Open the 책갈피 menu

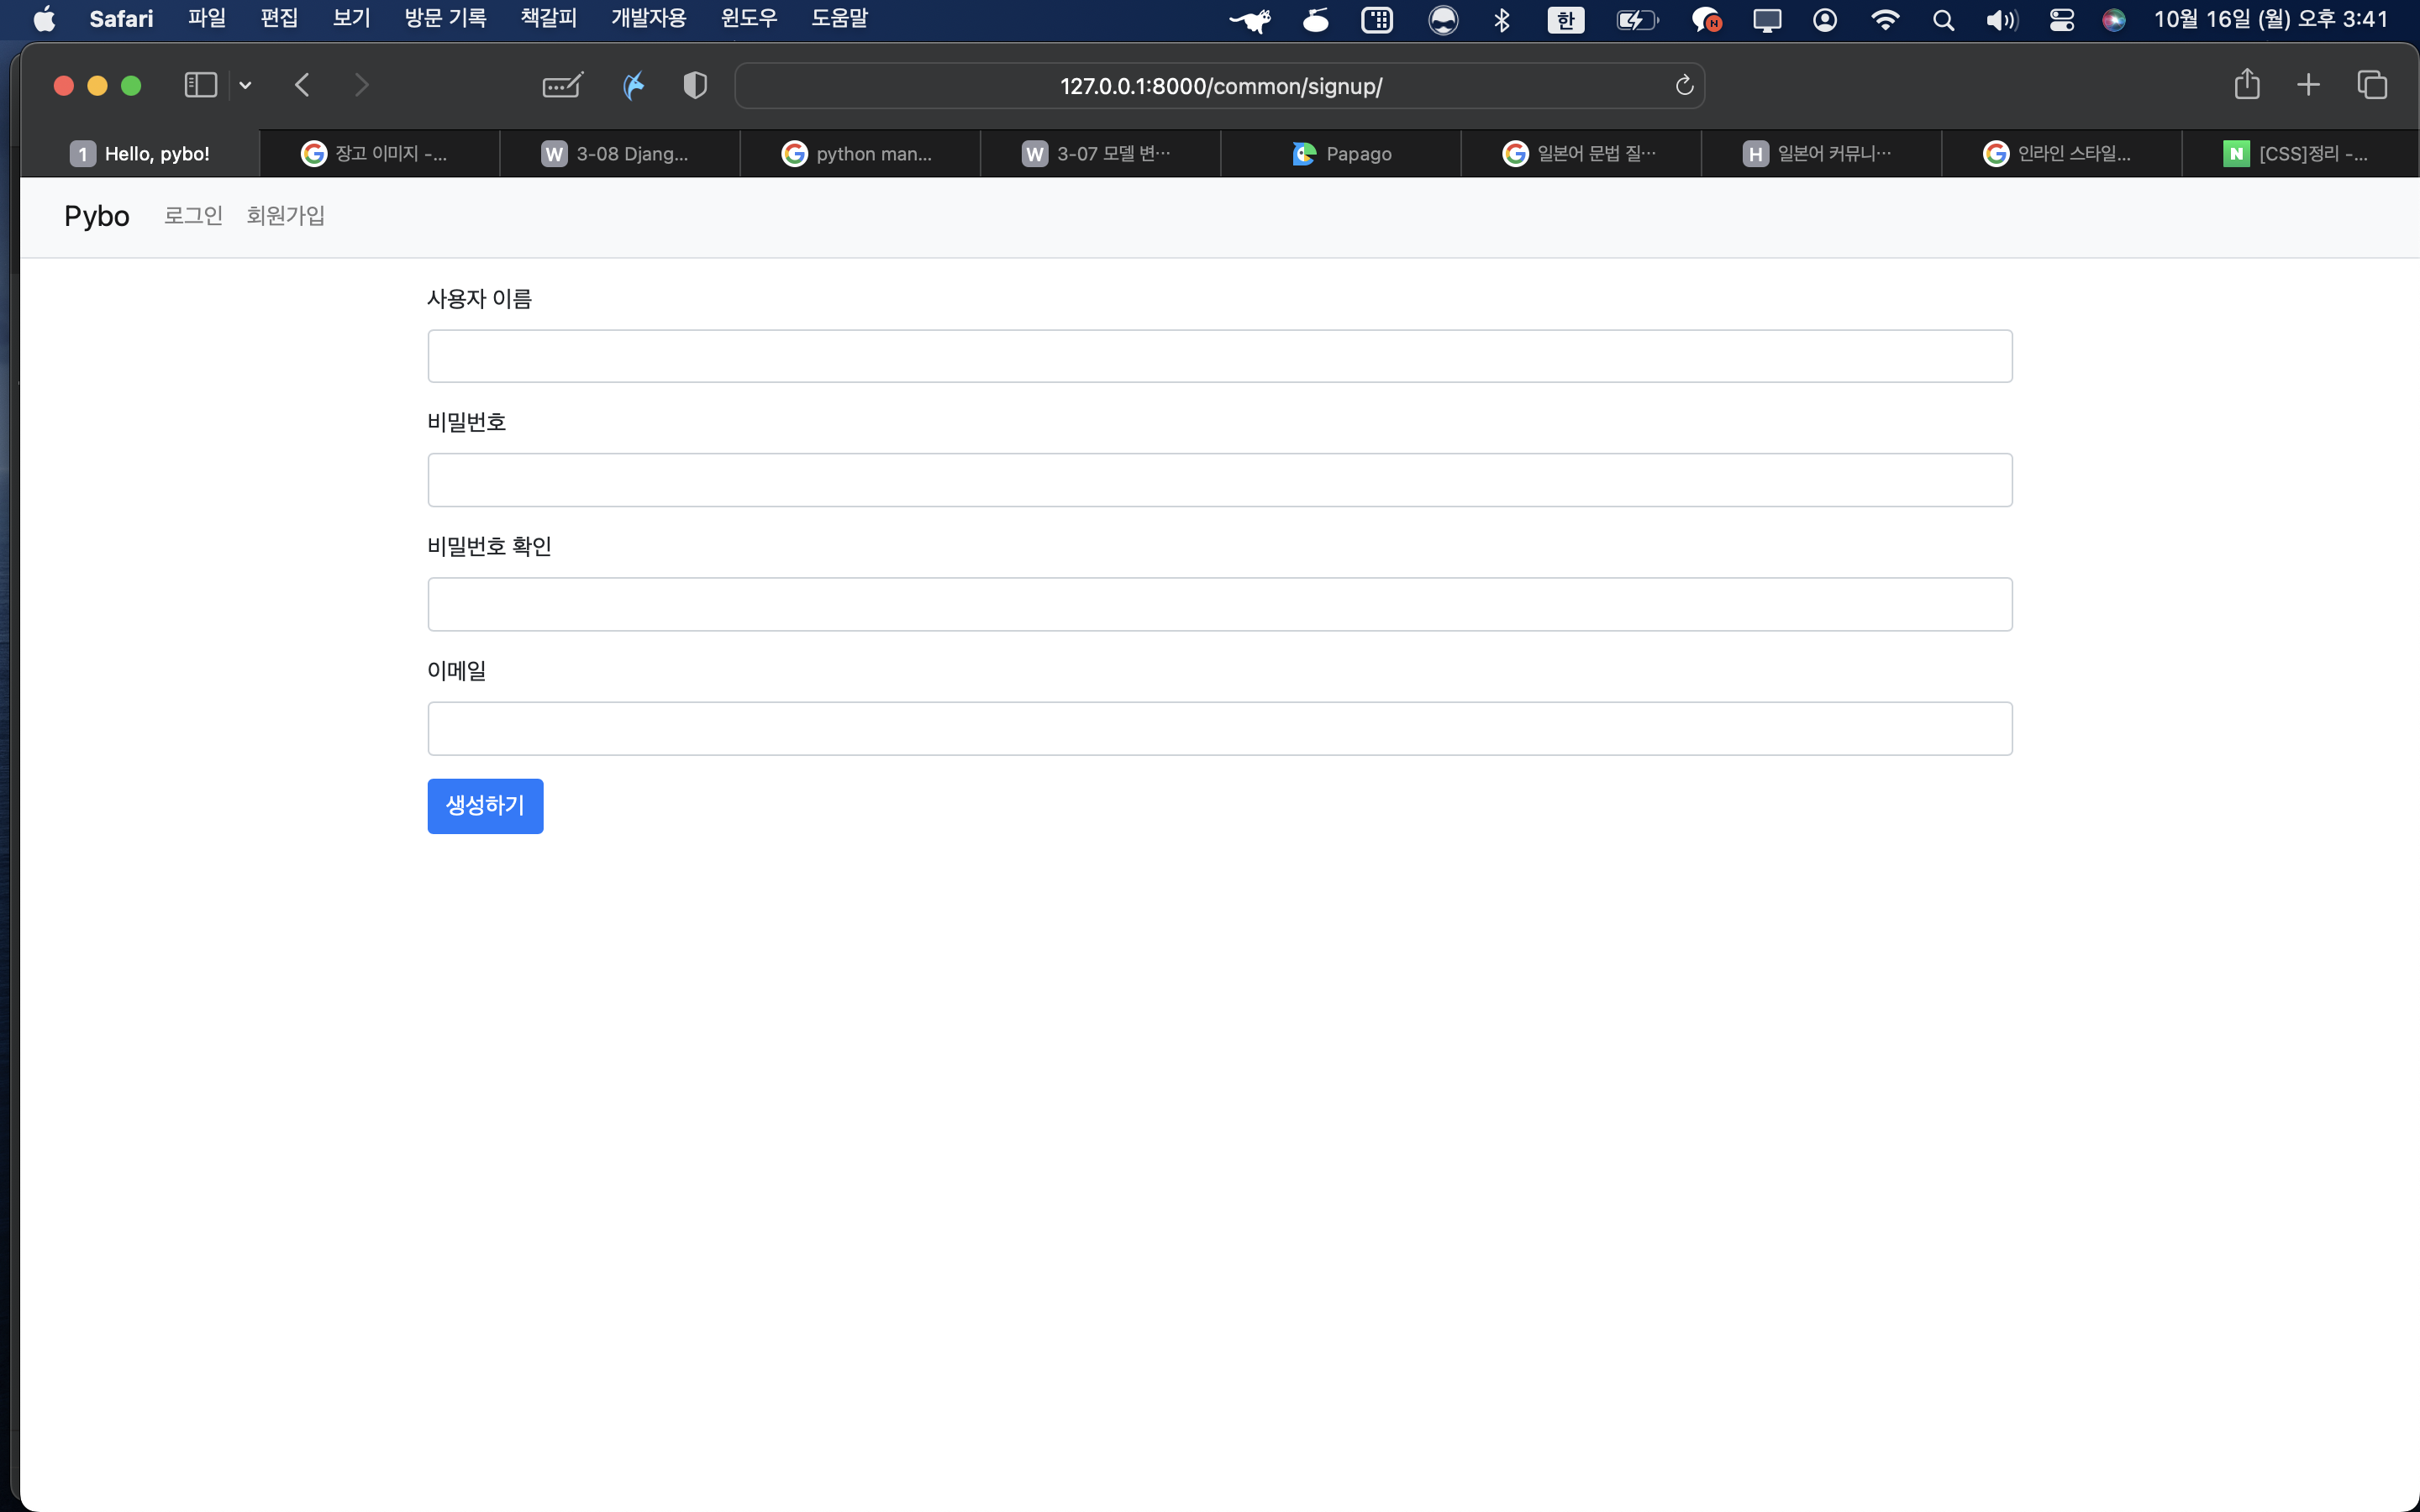point(548,19)
